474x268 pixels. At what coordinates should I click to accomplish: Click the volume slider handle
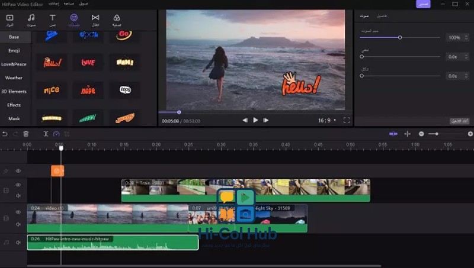point(400,37)
